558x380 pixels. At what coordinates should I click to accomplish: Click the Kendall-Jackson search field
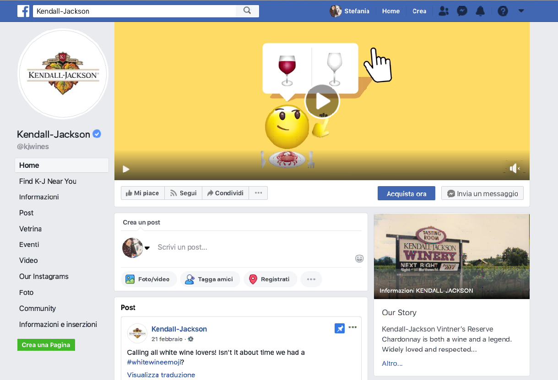tap(134, 11)
